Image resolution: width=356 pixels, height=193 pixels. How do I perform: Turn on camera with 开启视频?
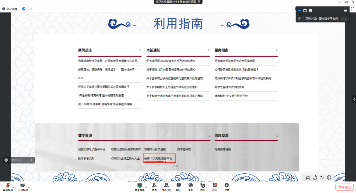23,185
